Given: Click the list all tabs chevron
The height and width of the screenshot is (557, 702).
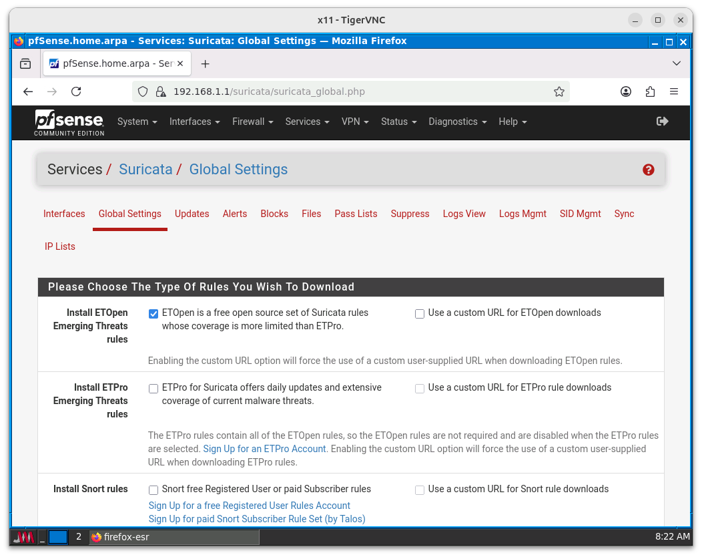Looking at the screenshot, I should coord(677,63).
